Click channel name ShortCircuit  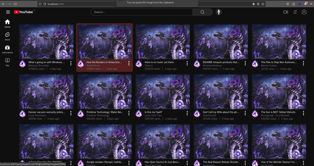click(x=209, y=115)
